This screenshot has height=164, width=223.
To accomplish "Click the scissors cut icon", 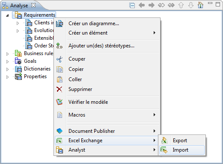I will coord(59,59).
